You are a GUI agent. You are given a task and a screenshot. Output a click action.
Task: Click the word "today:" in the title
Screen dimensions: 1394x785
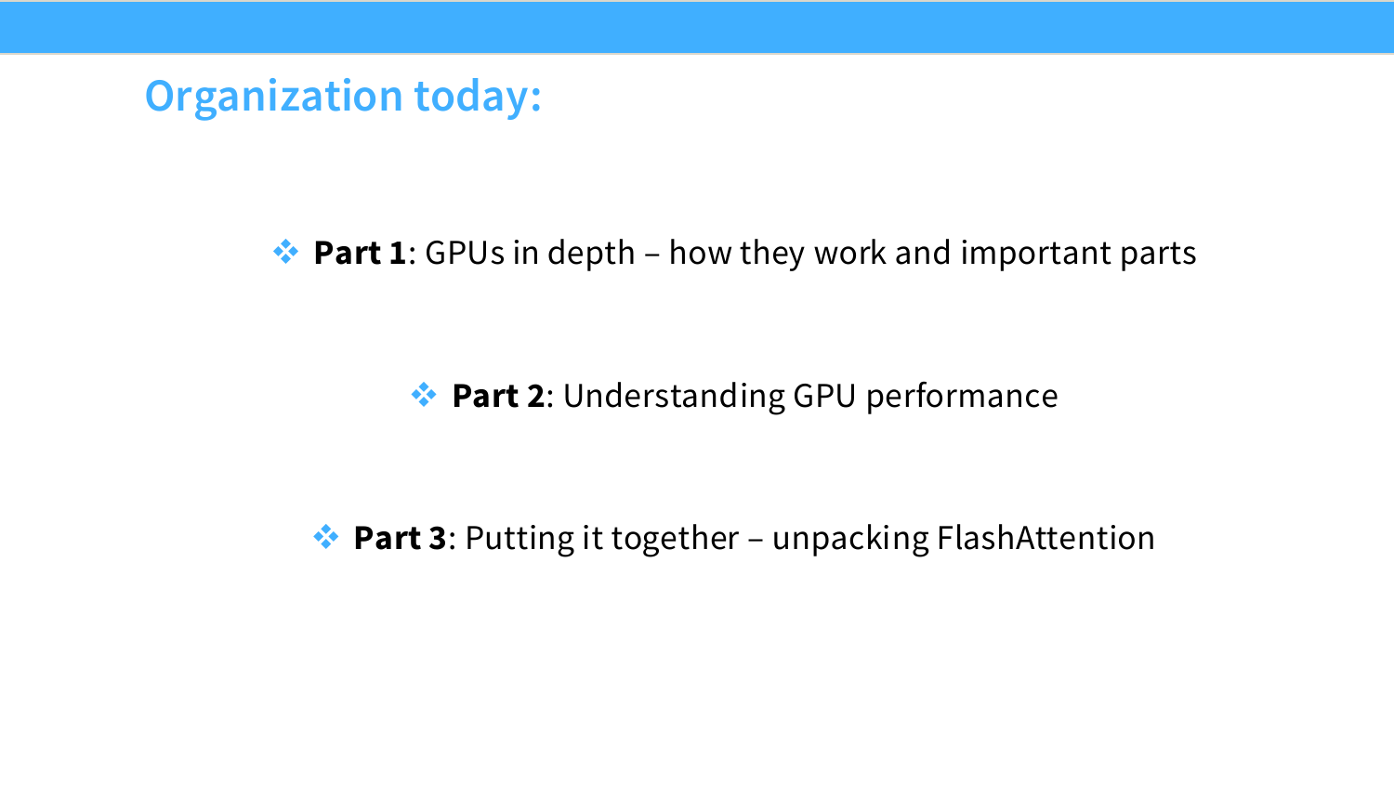pyautogui.click(x=478, y=97)
